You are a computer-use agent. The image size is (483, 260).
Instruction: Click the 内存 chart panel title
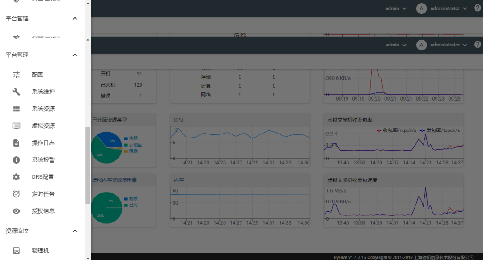(x=179, y=180)
